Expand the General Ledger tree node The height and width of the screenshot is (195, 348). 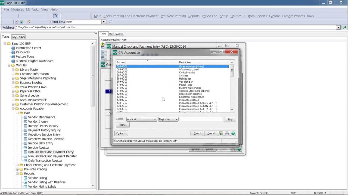tap(13, 95)
